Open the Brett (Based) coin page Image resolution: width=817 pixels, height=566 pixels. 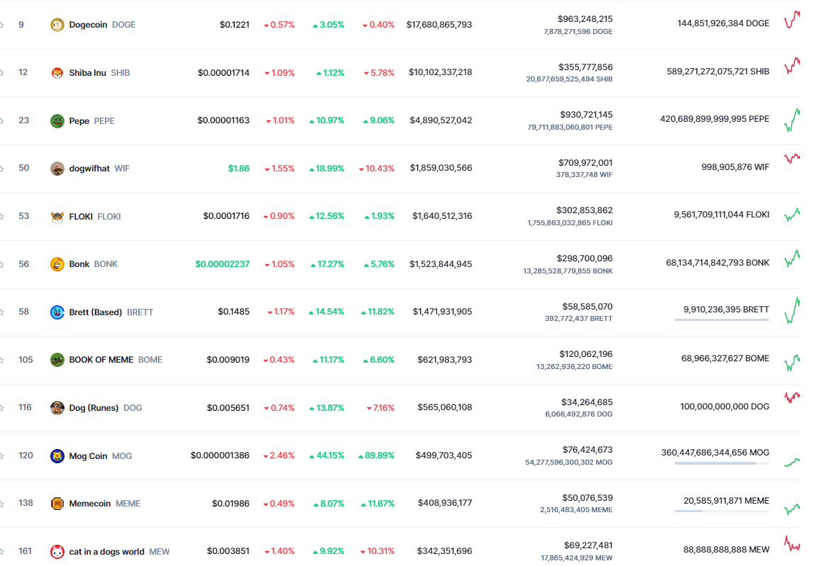tap(96, 312)
